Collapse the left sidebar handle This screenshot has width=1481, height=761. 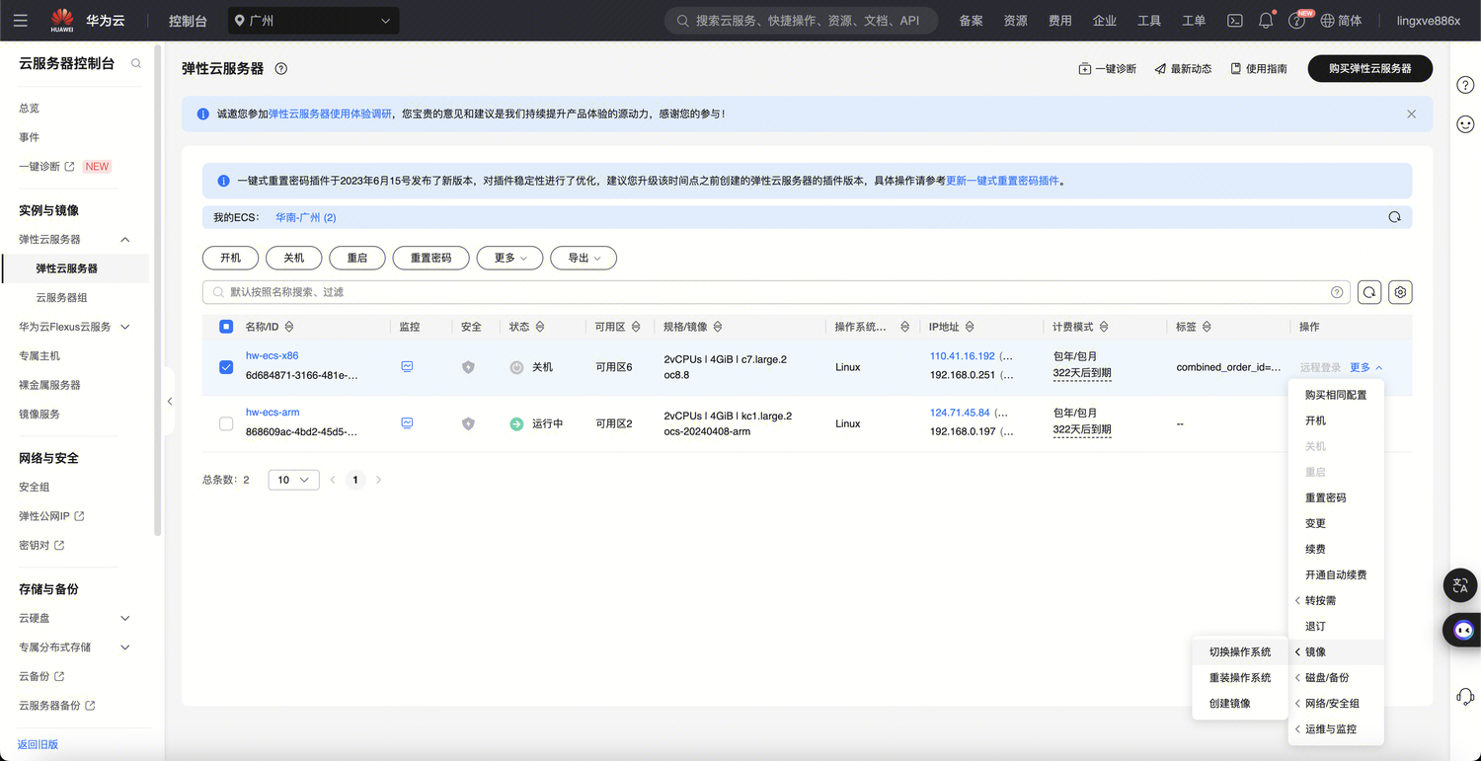[170, 401]
